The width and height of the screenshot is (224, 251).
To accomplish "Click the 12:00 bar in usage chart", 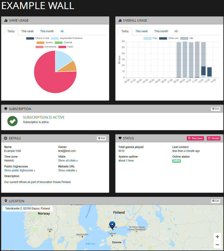I will 203,60.
